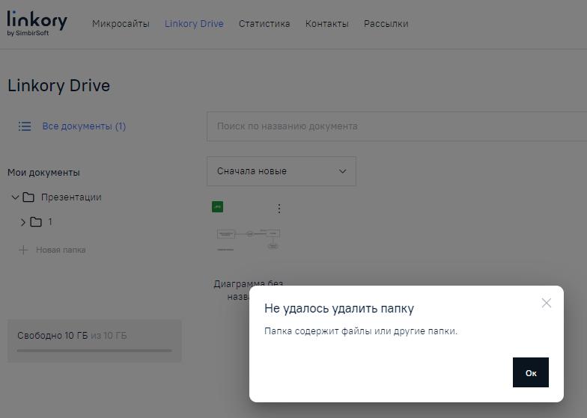The width and height of the screenshot is (587, 418).
Task: Click Новая папка to create folder
Action: point(61,250)
